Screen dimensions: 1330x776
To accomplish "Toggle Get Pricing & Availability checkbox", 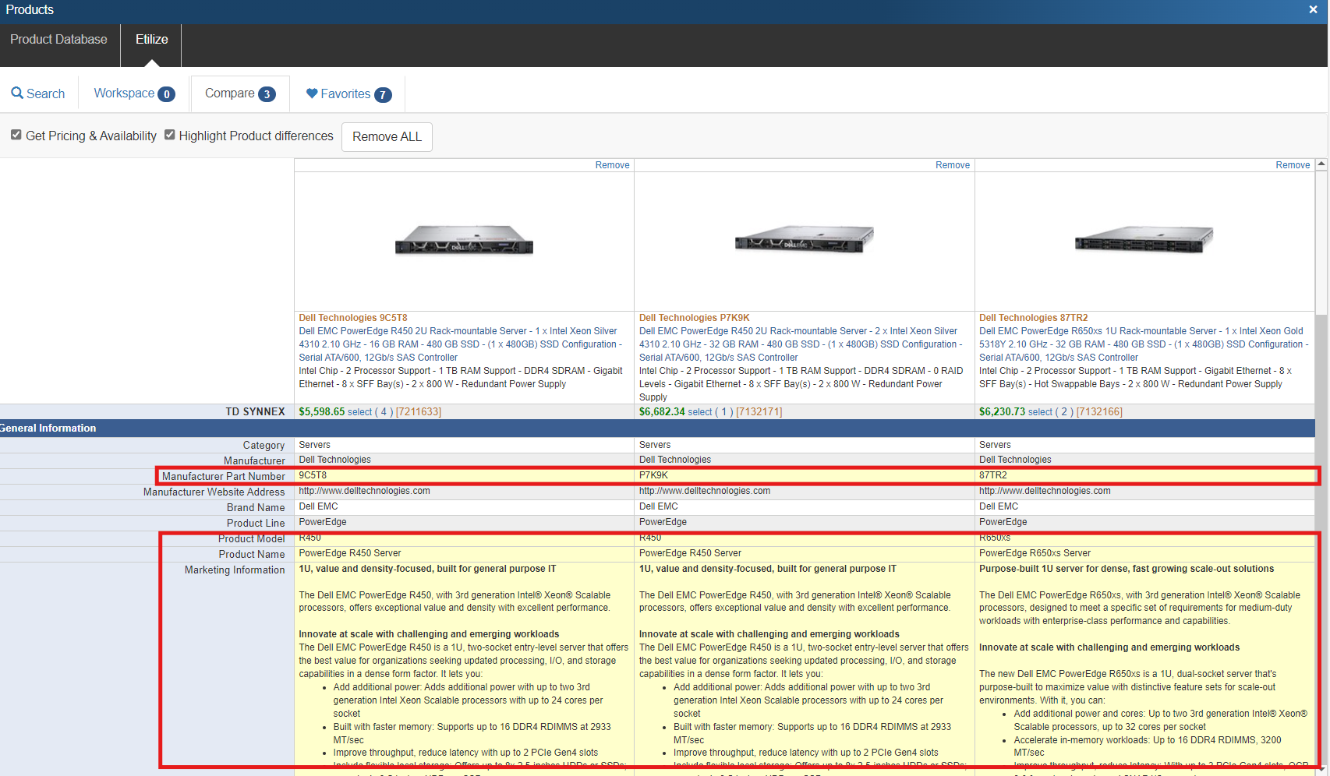I will (16, 135).
